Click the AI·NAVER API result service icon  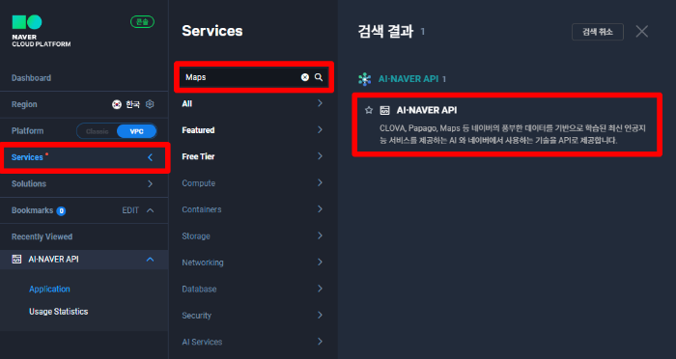pyautogui.click(x=384, y=110)
